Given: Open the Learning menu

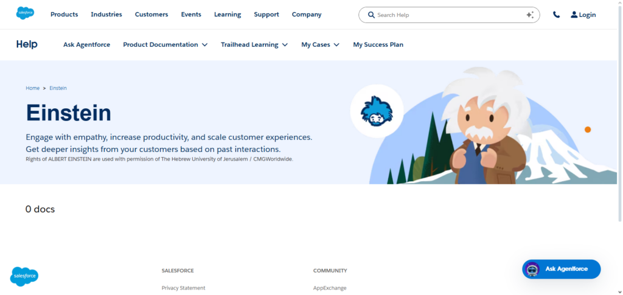Looking at the screenshot, I should (x=228, y=14).
